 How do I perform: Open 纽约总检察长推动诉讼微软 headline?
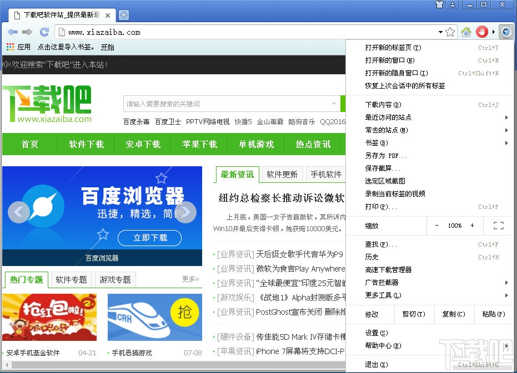pyautogui.click(x=281, y=198)
